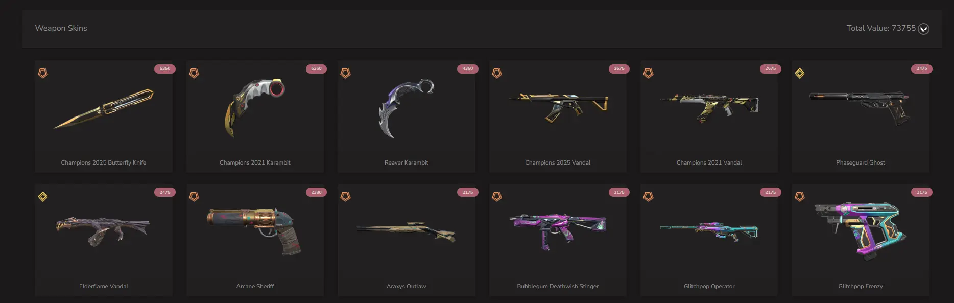Viewport: 954px width, 303px height.
Task: Click tier icon on Champions 2025 Butterfly Knife
Action: pyautogui.click(x=43, y=73)
